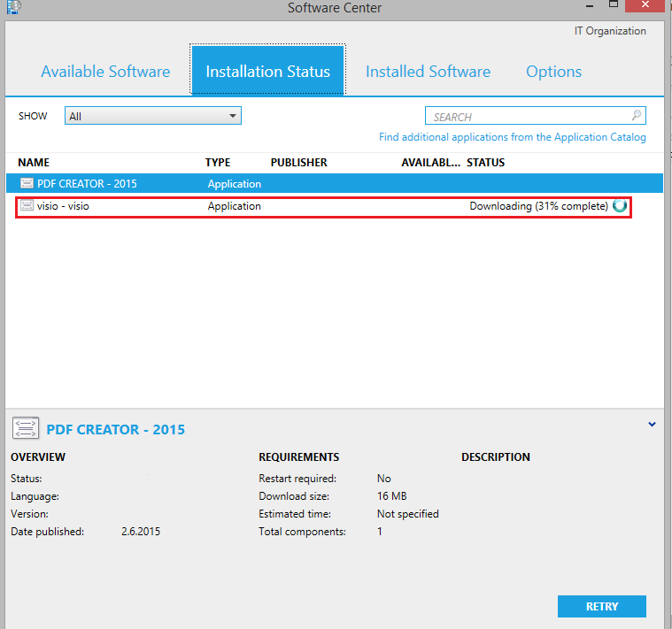
Task: Sort by the PUBLISHER column header
Action: 298,163
